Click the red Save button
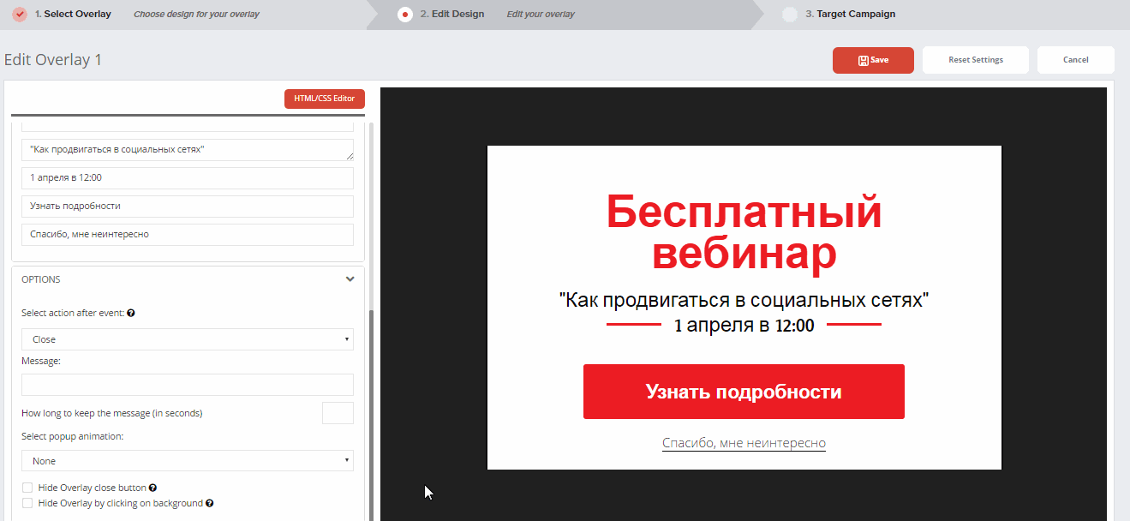This screenshot has height=521, width=1130. [x=873, y=60]
